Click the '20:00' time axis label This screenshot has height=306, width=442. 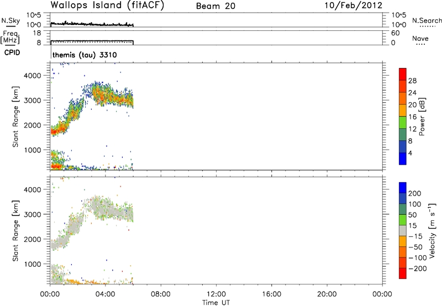(327, 294)
